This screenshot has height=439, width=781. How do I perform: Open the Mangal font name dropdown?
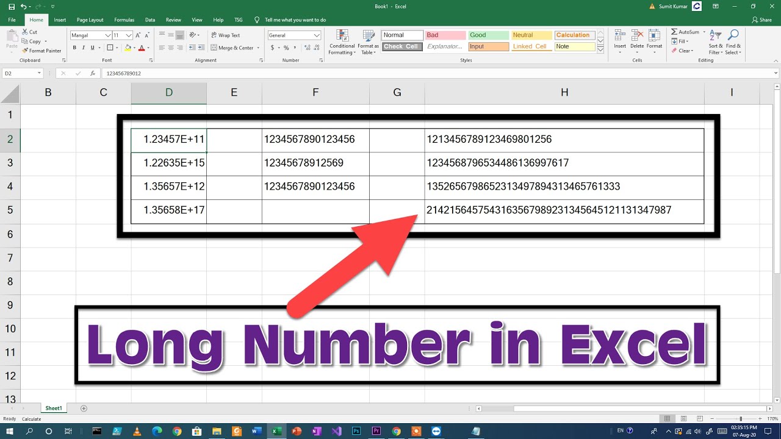pos(108,35)
